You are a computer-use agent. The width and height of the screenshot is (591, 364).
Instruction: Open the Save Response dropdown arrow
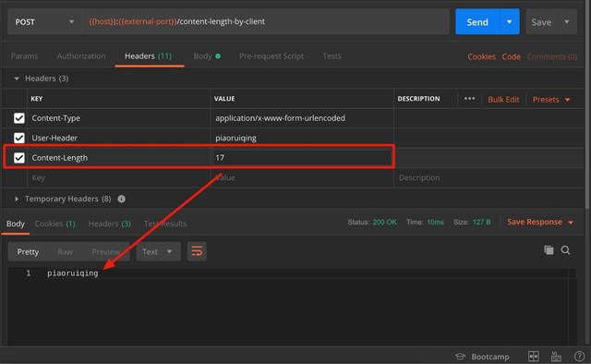pyautogui.click(x=571, y=223)
